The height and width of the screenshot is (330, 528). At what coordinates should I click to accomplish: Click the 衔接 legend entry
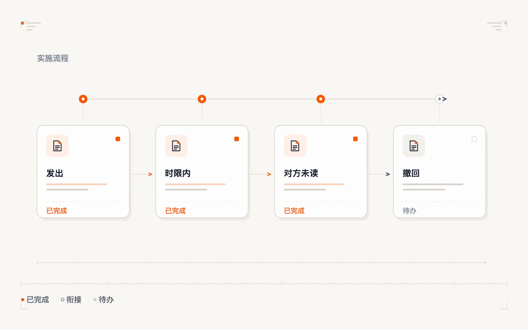pyautogui.click(x=71, y=300)
